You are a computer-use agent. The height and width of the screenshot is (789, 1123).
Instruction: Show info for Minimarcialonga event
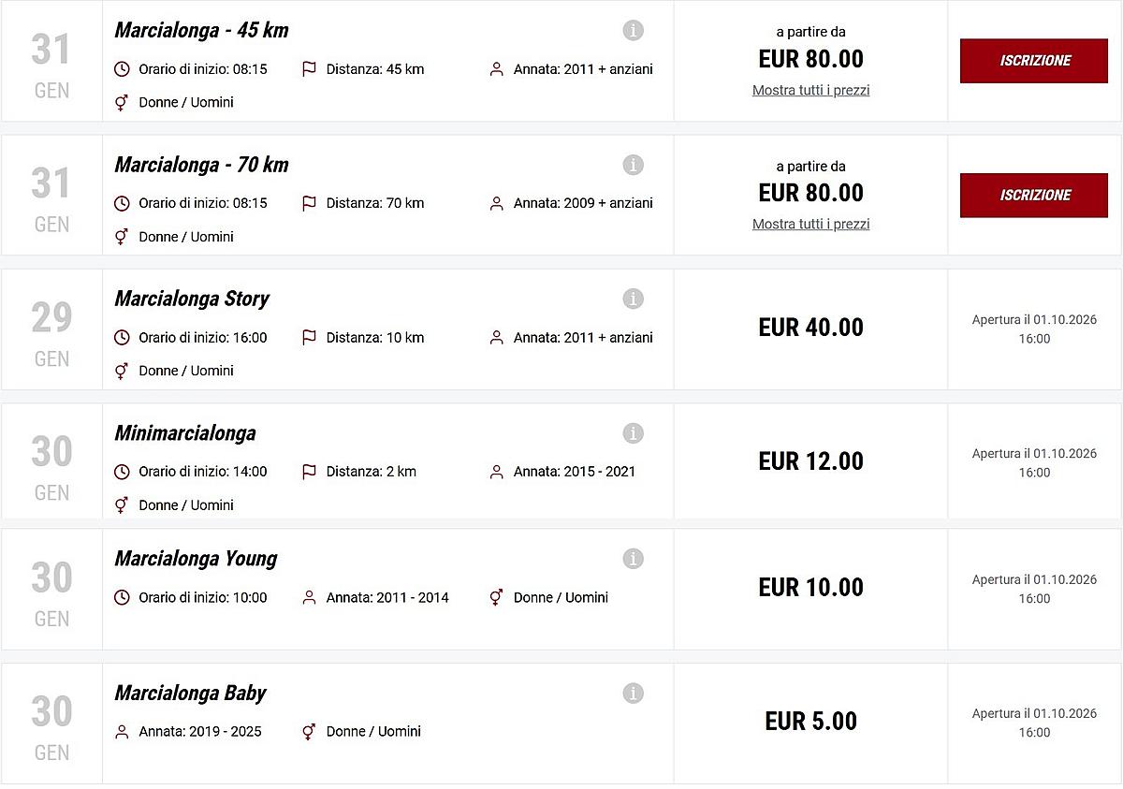coord(633,433)
